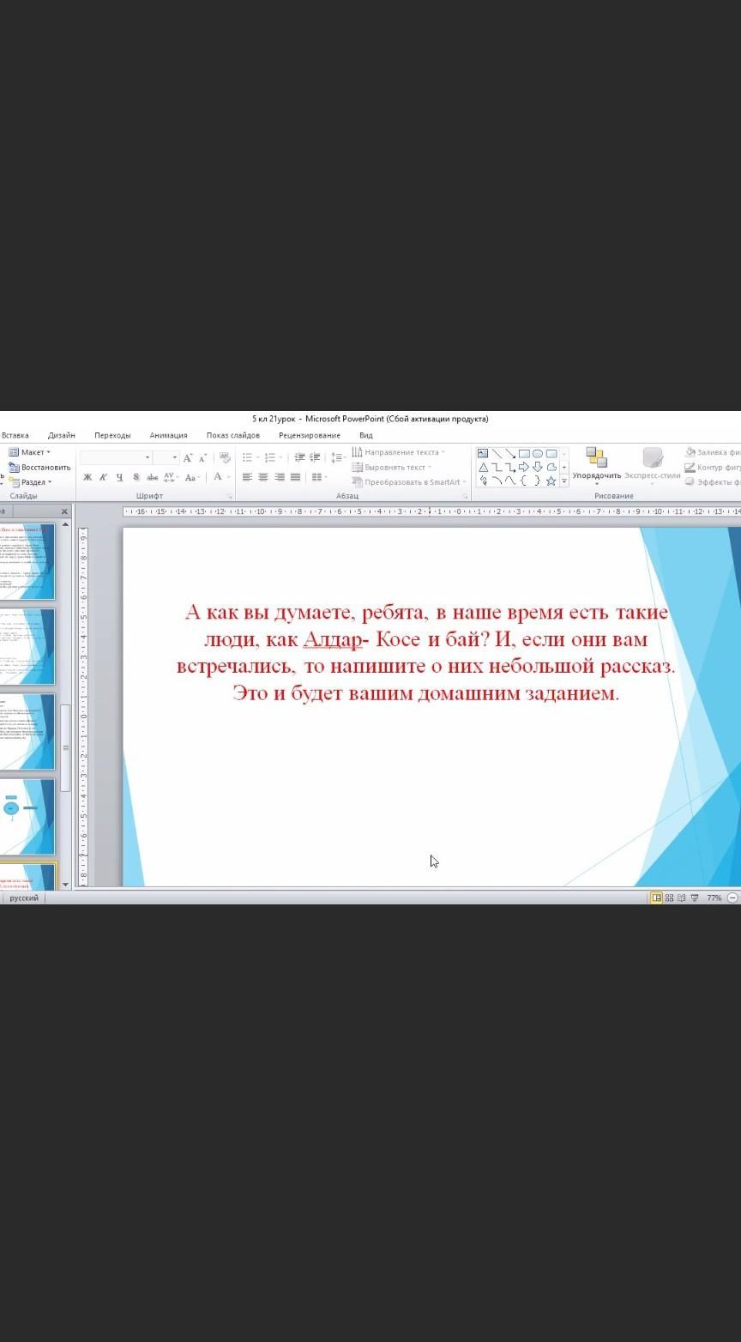Click the zoom out minus icon

pos(732,898)
